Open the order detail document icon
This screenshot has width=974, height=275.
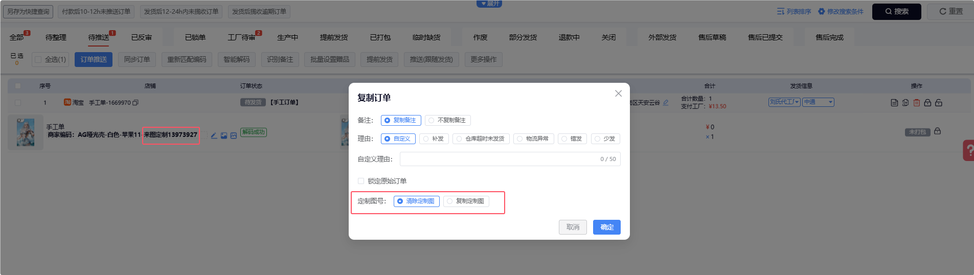pos(894,103)
